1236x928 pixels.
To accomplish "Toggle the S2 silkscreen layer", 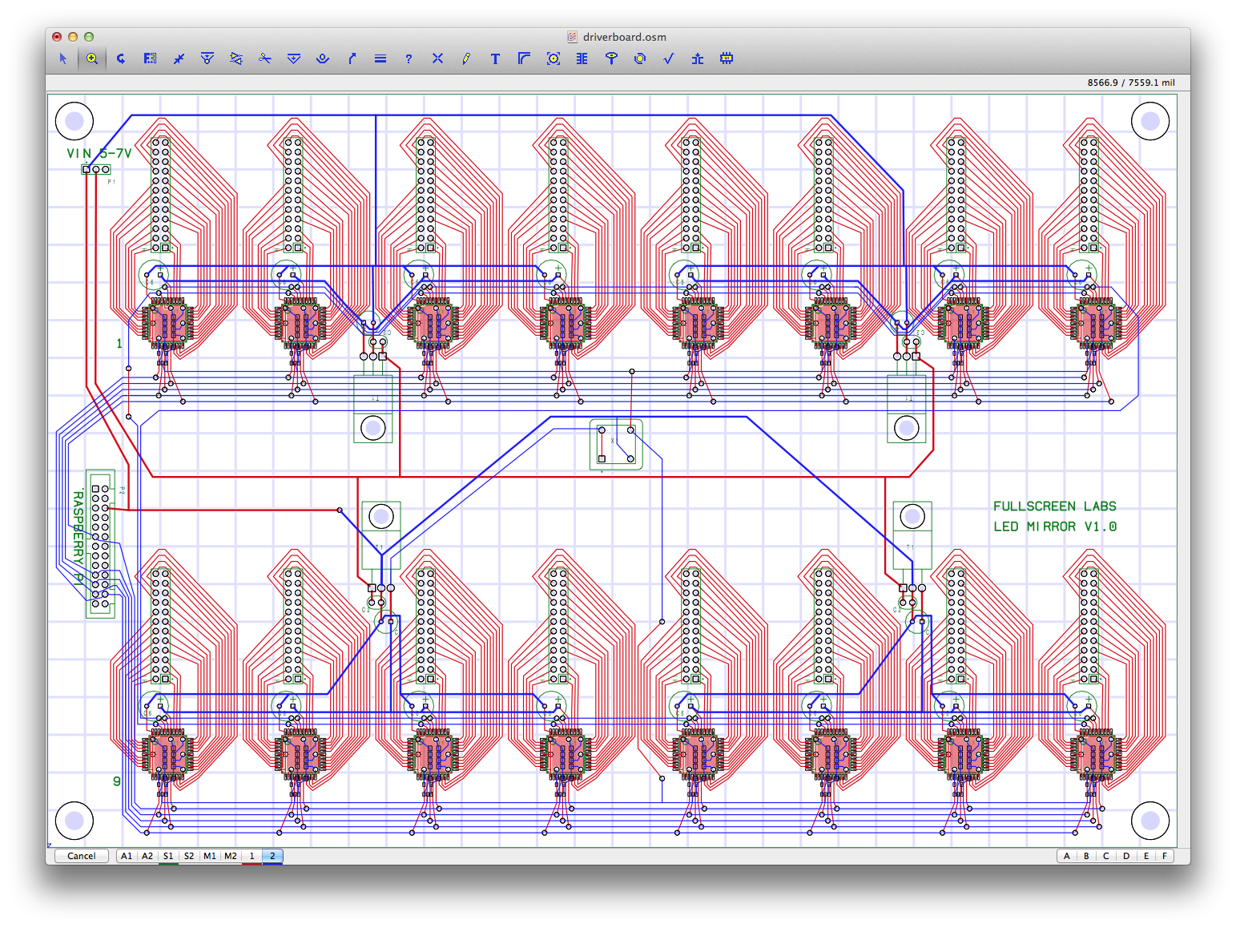I will (189, 856).
